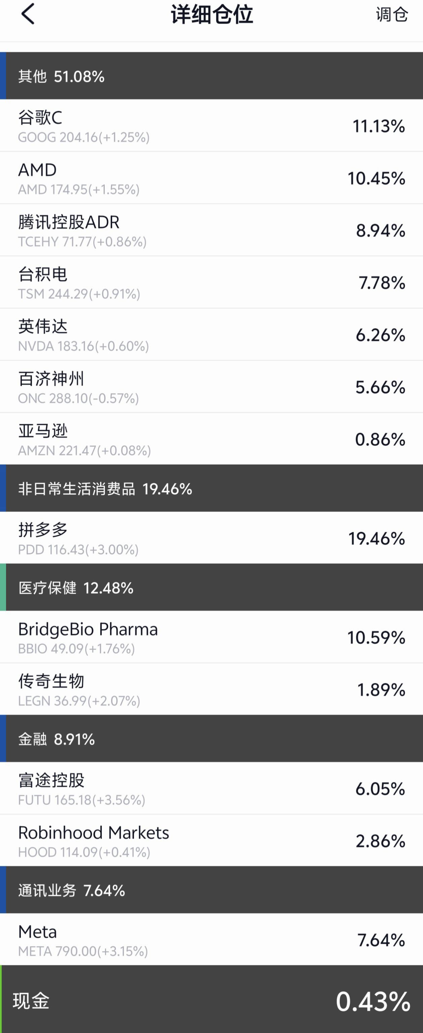This screenshot has width=423, height=1033.
Task: Collapse the 医疗保健 12.48% section header
Action: click(x=211, y=587)
